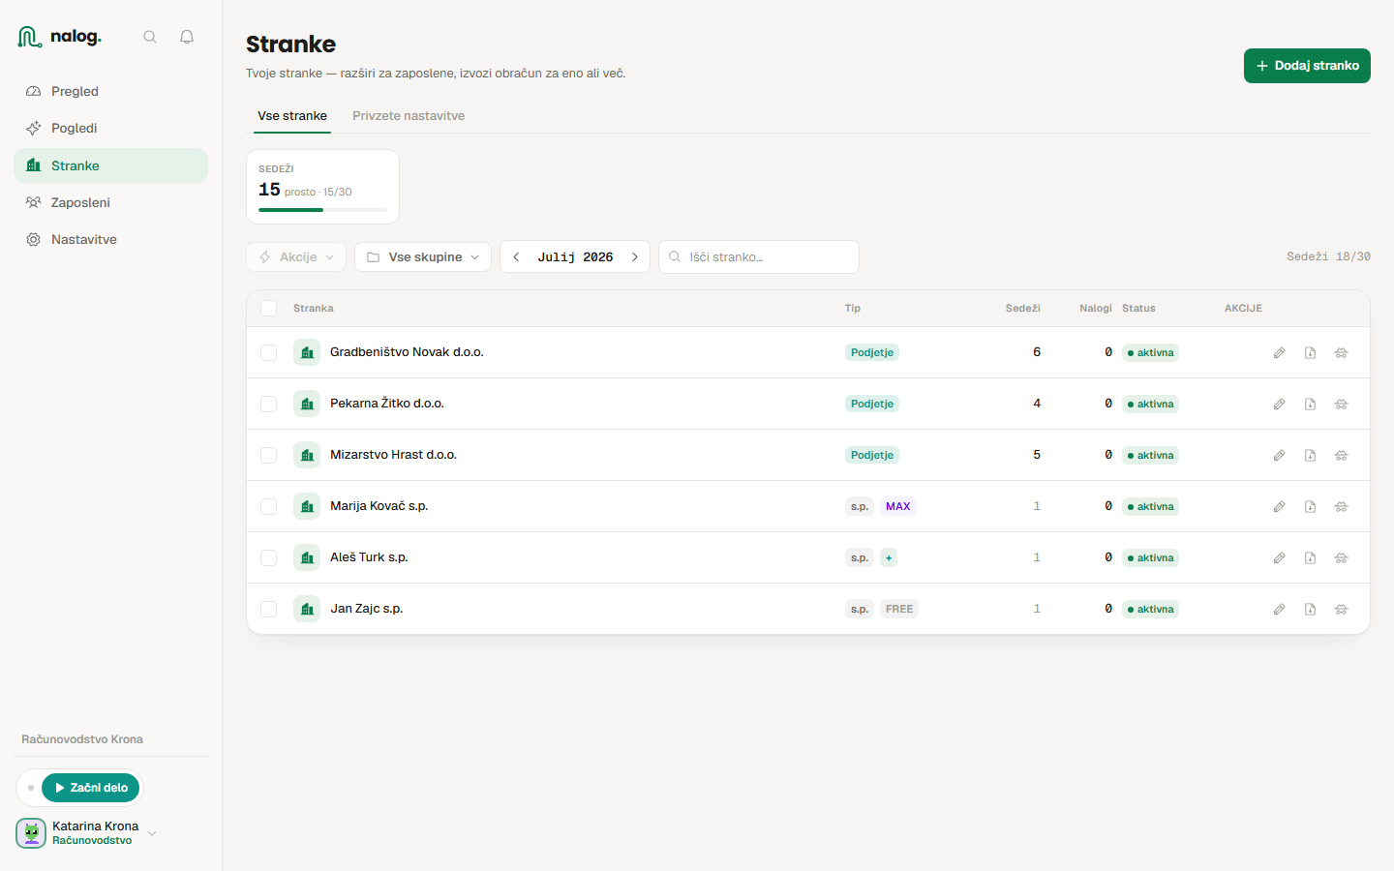Click the FREE badge on Jan Zajc
Screen dimensions: 1394x871
click(899, 609)
